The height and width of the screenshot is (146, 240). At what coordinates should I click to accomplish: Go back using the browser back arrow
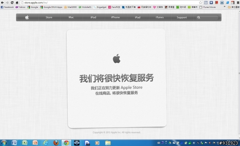[3, 3]
